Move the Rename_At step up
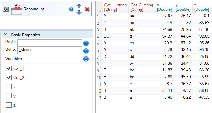The height and width of the screenshot is (113, 212). coord(79,6)
